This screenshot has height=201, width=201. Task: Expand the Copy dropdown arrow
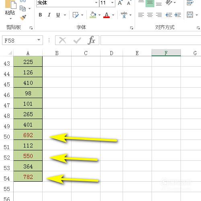coord(29,9)
